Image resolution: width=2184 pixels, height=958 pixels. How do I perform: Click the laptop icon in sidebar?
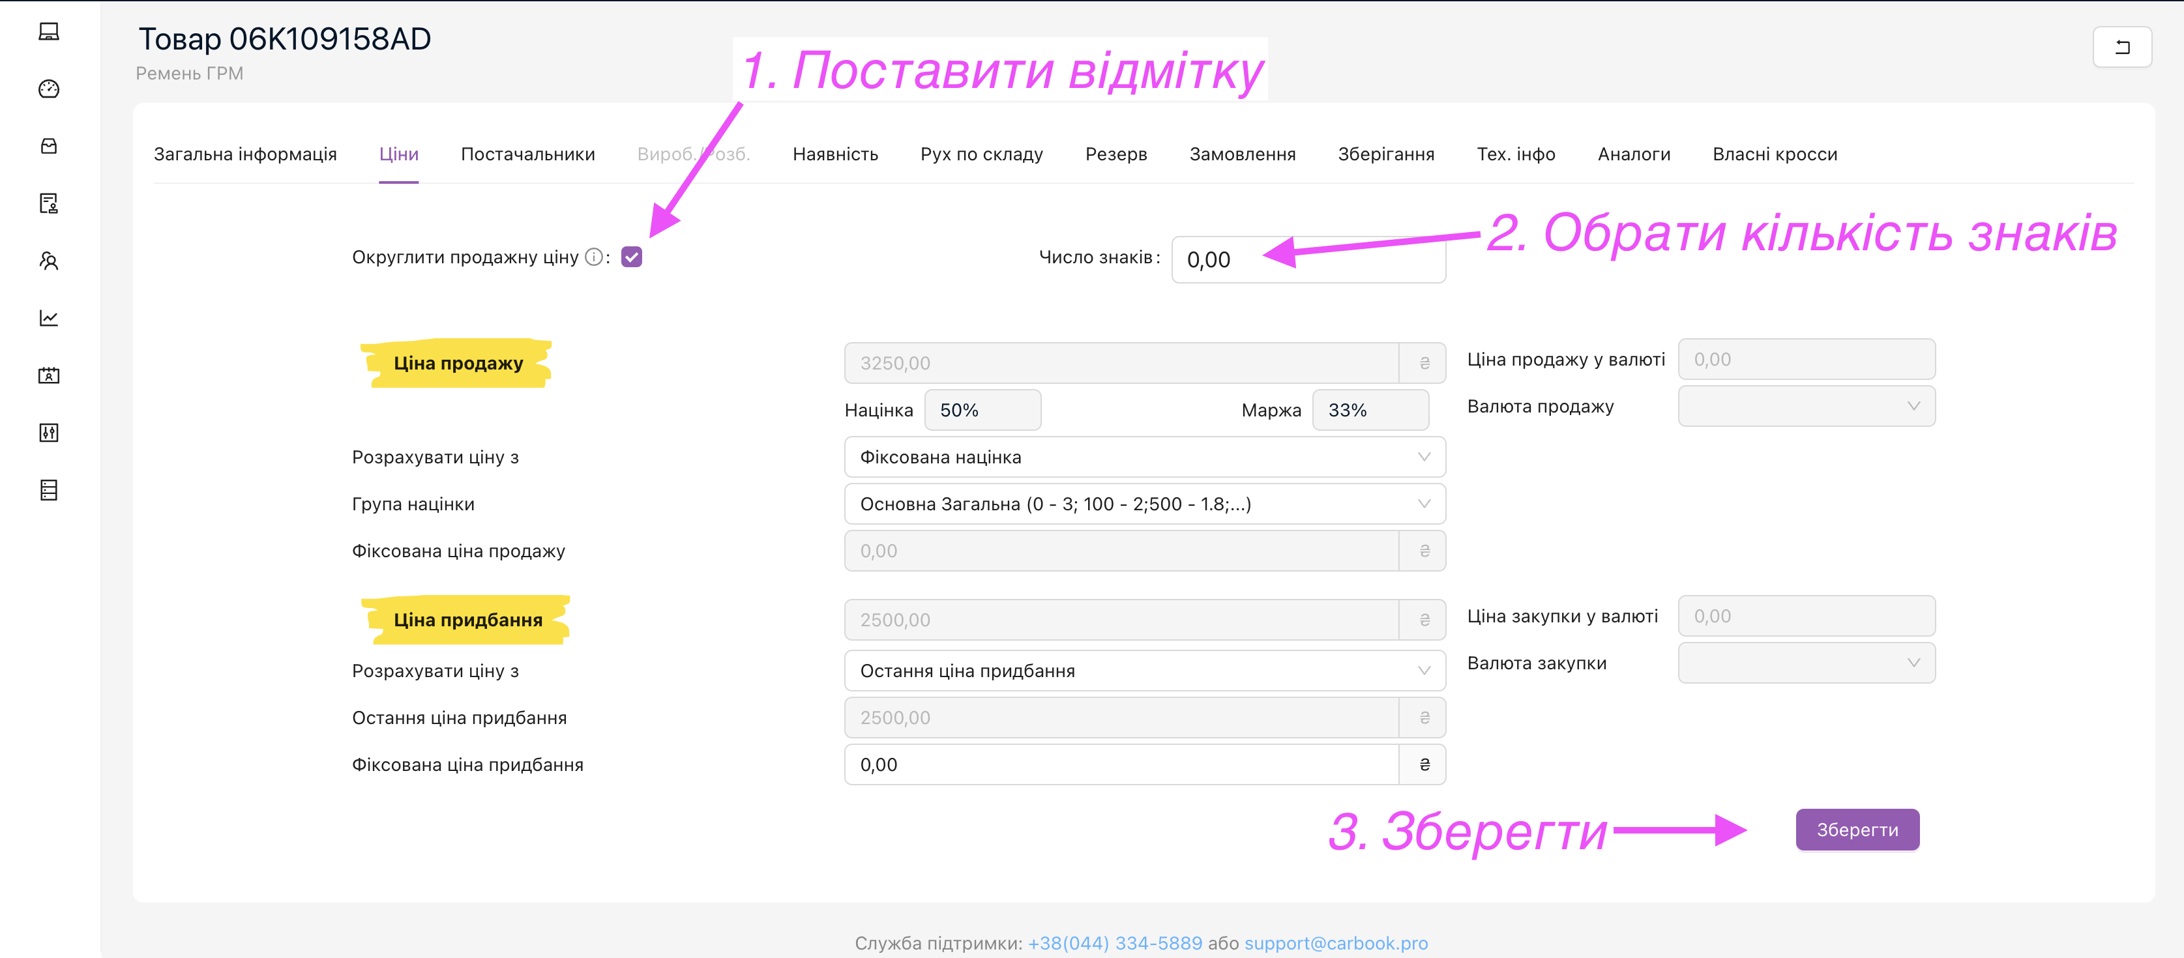(x=48, y=31)
